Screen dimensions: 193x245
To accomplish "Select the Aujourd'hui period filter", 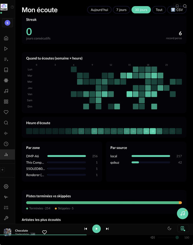I will 99,10.
